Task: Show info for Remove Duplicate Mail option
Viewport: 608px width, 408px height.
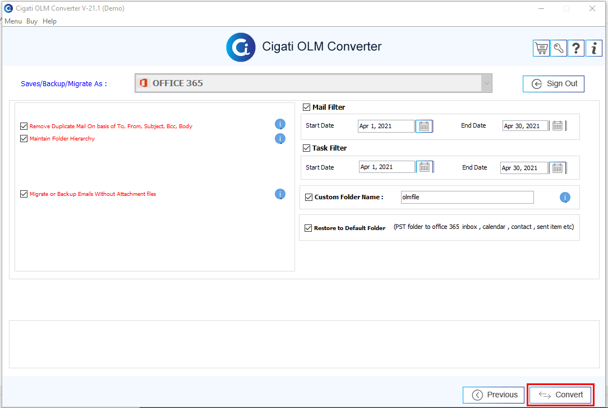Action: coord(280,124)
